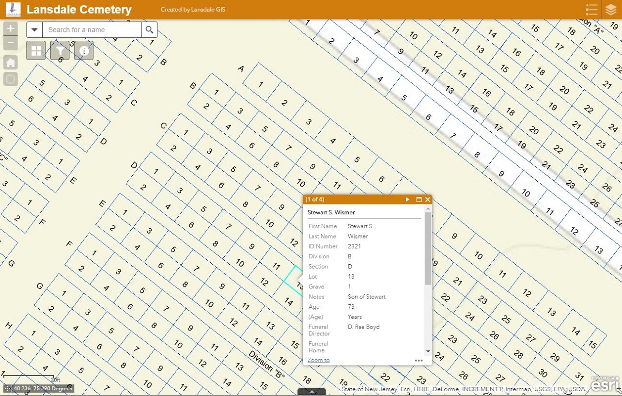Open the basemap gallery grid icon

35,50
